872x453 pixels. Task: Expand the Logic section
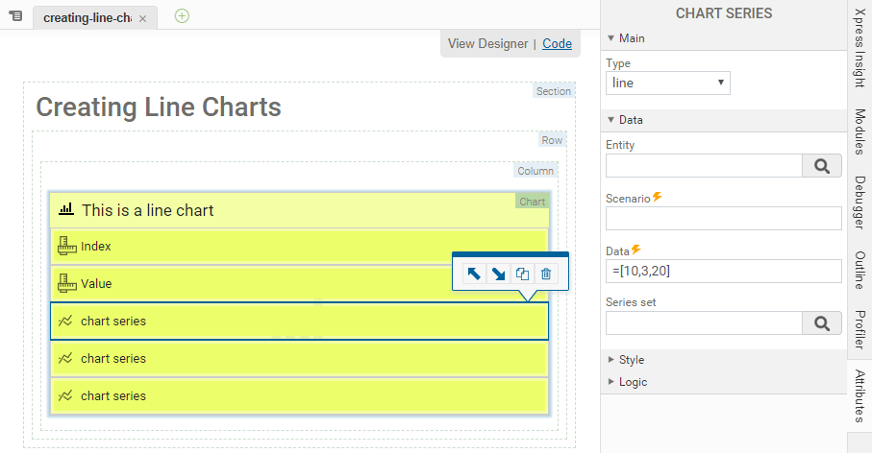[633, 382]
